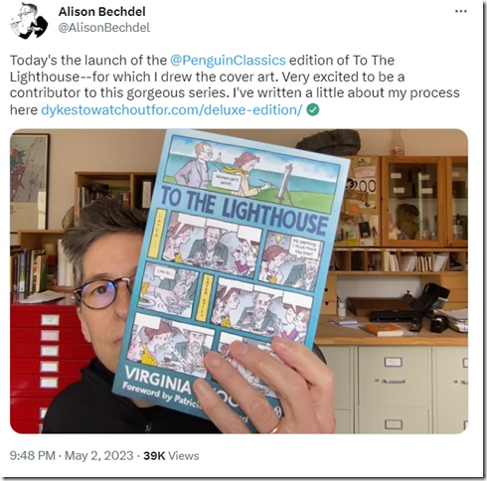Click Alison Bechdel's profile avatar
Viewport: 487px width, 481px height.
coord(29,21)
